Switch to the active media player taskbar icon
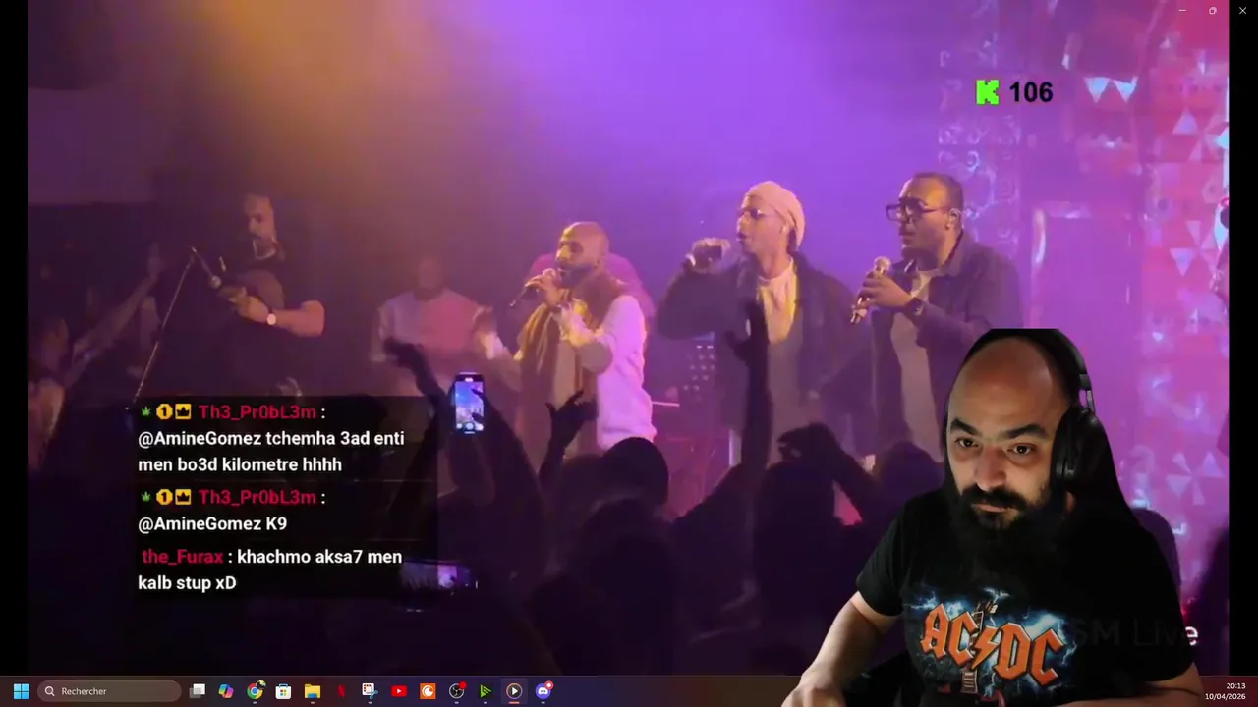Image resolution: width=1258 pixels, height=707 pixels. pos(514,691)
